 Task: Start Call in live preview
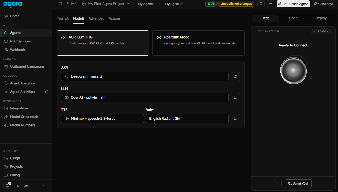[x=298, y=184]
